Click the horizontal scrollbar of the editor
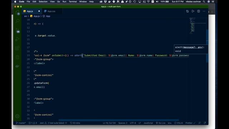 coord(118,120)
